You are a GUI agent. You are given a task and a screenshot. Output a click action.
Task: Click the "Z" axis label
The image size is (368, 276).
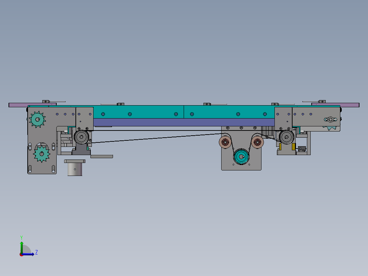tap(37, 252)
